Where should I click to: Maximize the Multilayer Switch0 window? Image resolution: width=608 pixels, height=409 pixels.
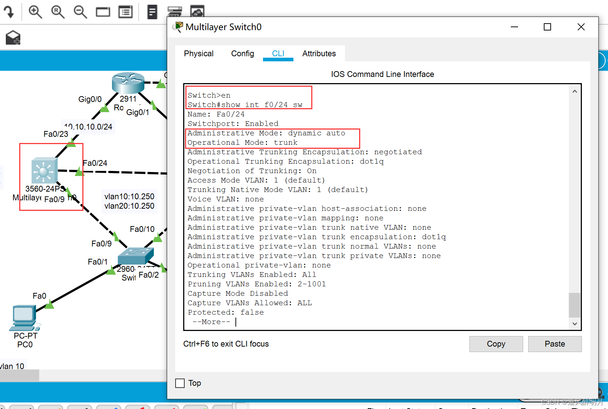[x=547, y=27]
